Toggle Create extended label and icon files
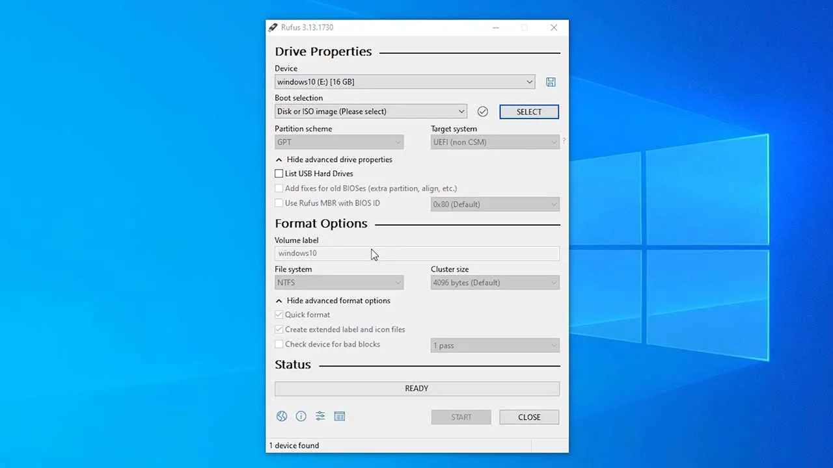This screenshot has height=468, width=833. click(x=279, y=330)
